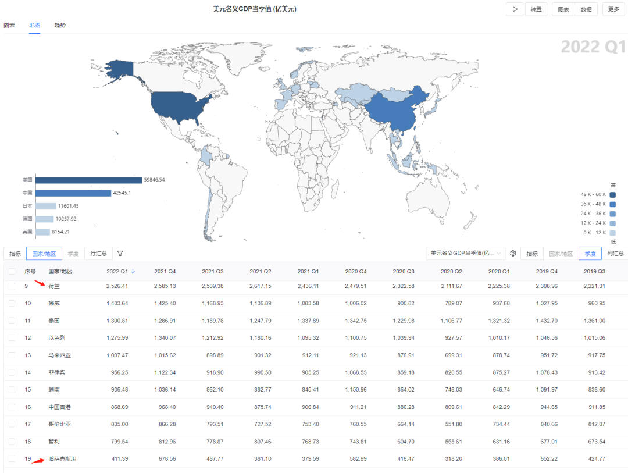Image resolution: width=628 pixels, height=473 pixels.
Task: Check the box for row 17 哥伦比亚
Action: tap(12, 424)
